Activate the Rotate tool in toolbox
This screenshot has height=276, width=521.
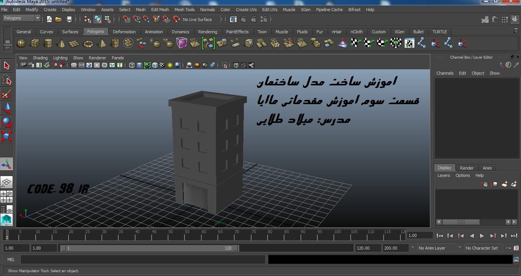coord(7,122)
